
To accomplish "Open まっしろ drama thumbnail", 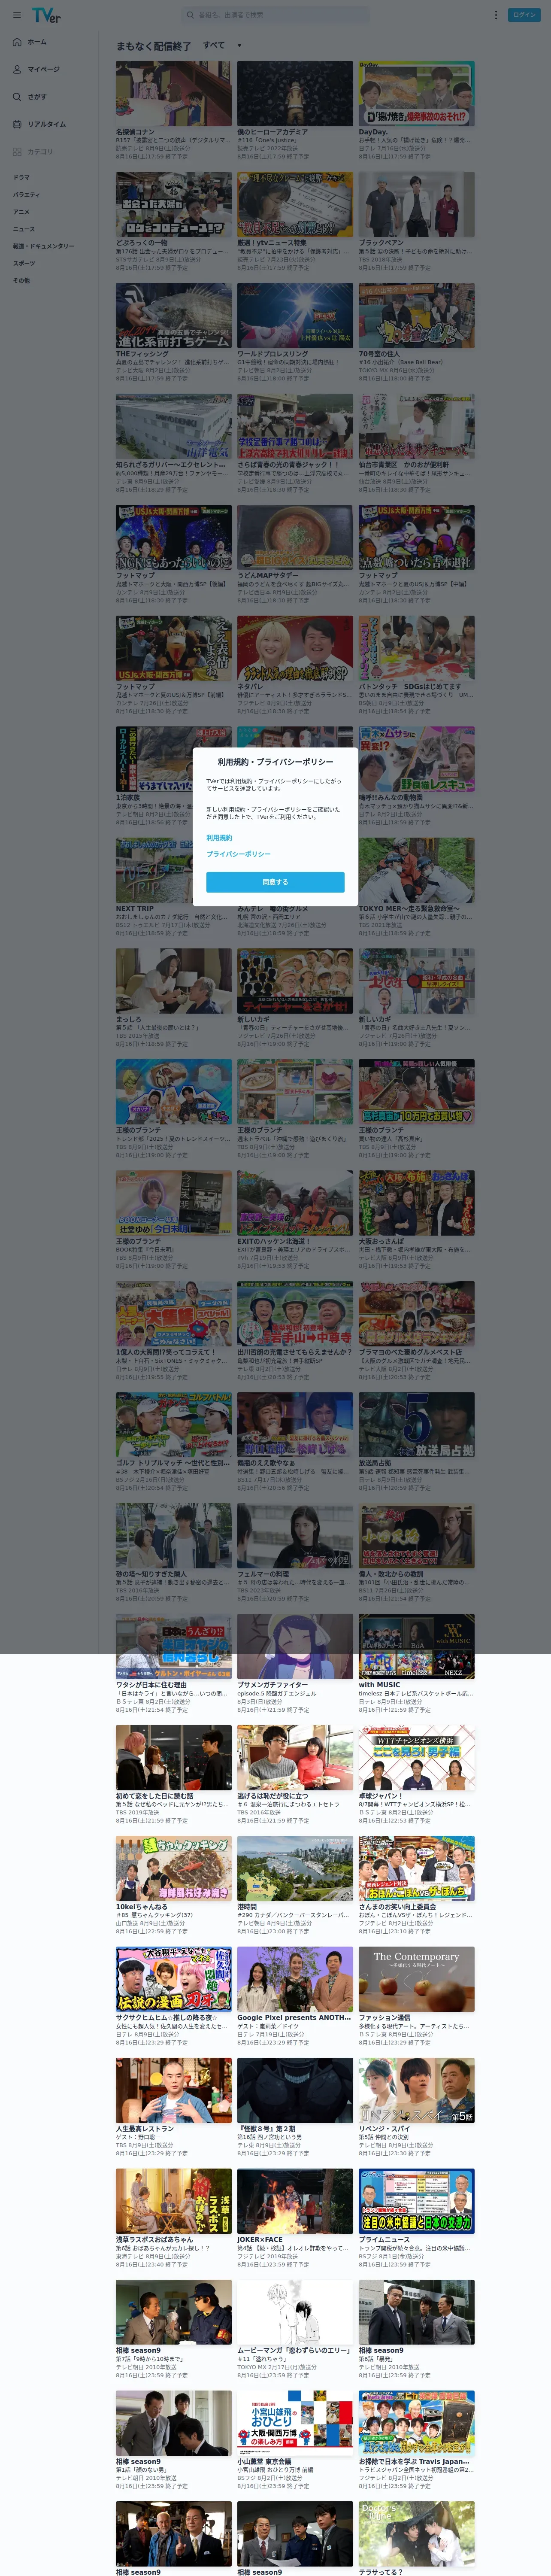I will point(173,981).
